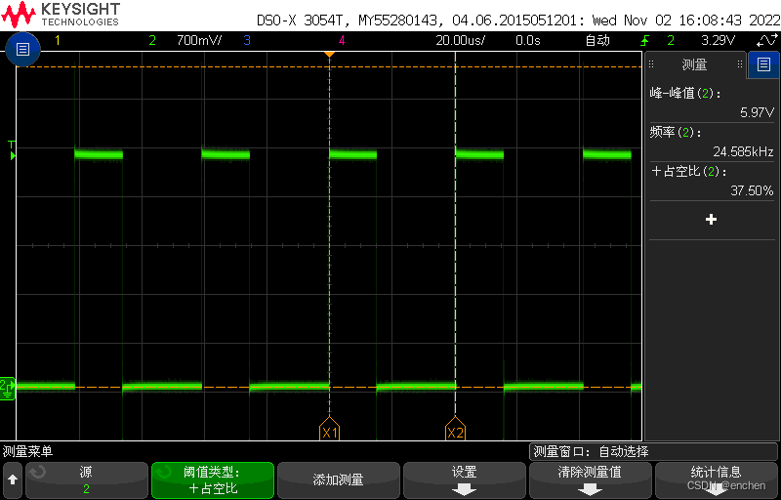Click the X2 cursor marker
The width and height of the screenshot is (781, 500).
click(455, 429)
